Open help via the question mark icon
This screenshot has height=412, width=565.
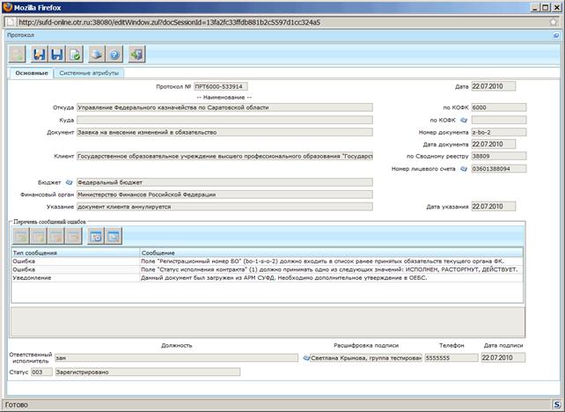click(x=114, y=55)
